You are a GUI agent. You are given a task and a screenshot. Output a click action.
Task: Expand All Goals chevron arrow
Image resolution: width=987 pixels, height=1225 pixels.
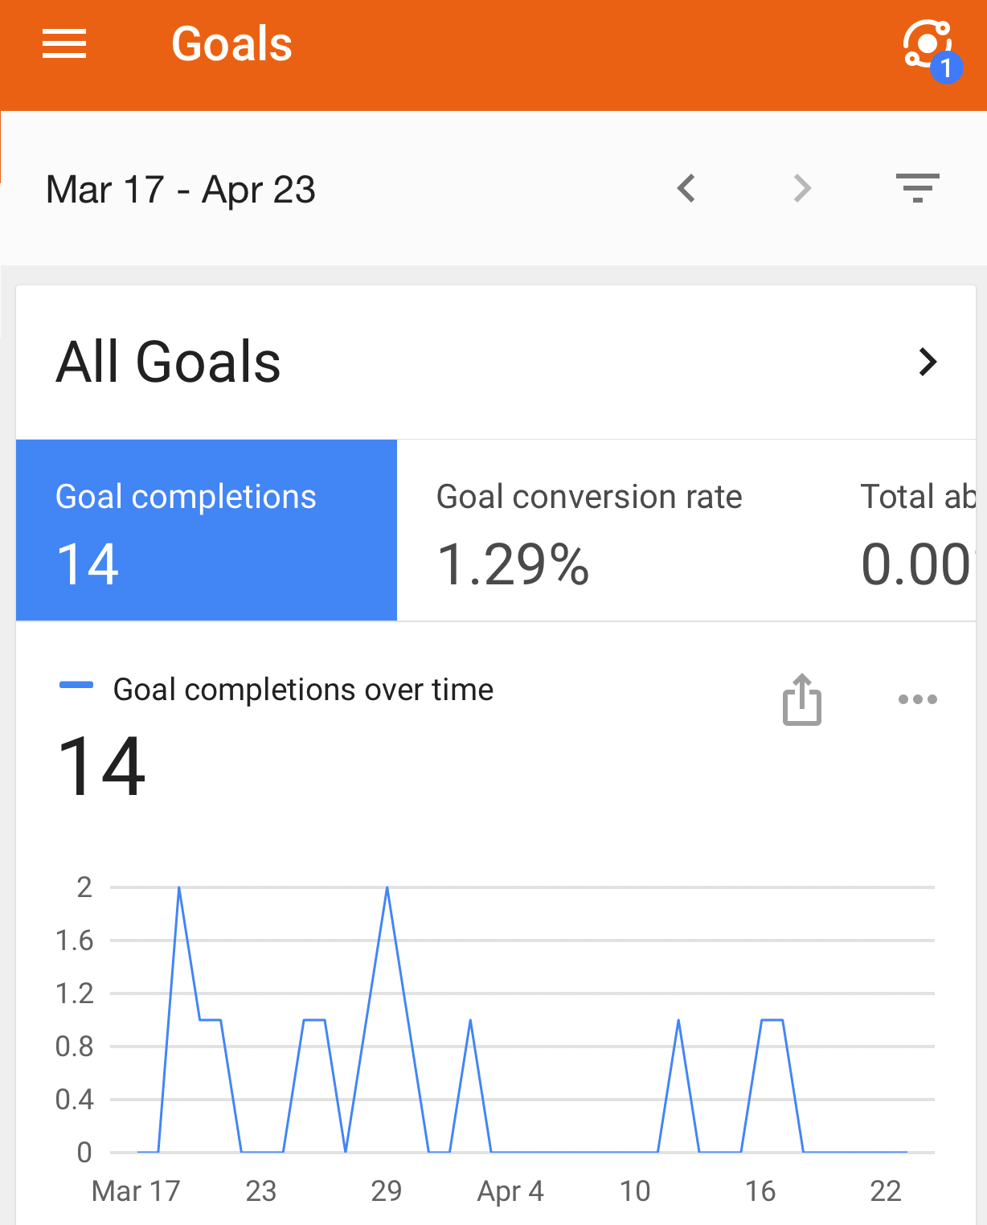928,362
